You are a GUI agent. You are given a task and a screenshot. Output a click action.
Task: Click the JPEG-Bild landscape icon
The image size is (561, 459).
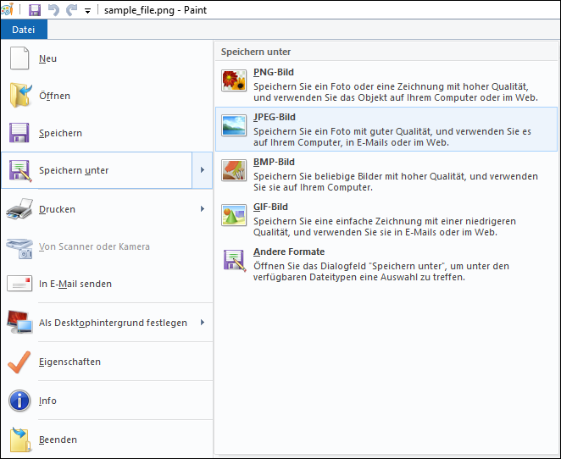pyautogui.click(x=234, y=125)
